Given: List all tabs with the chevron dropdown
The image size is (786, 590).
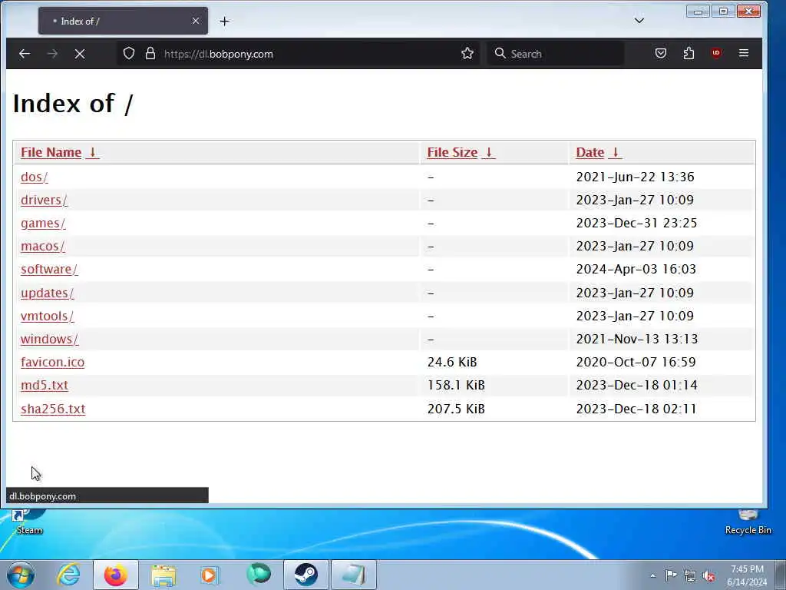Looking at the screenshot, I should [639, 21].
